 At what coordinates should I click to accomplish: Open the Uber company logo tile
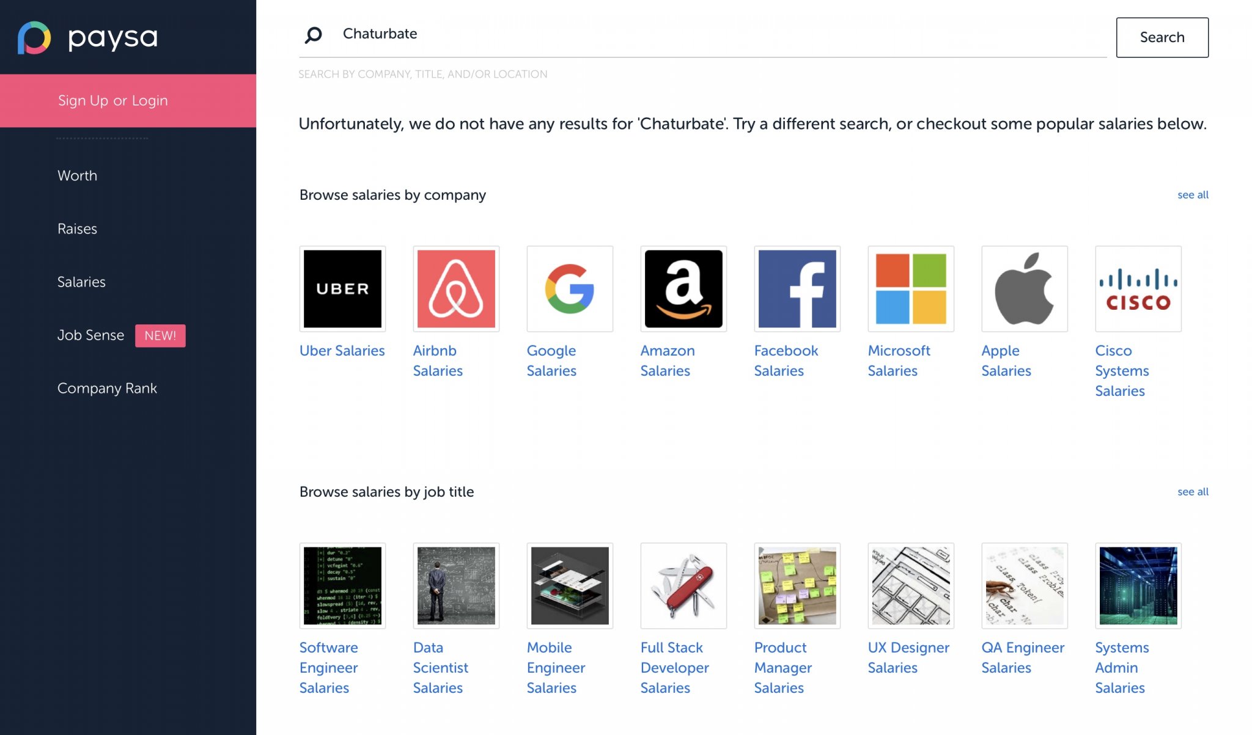[x=342, y=288]
